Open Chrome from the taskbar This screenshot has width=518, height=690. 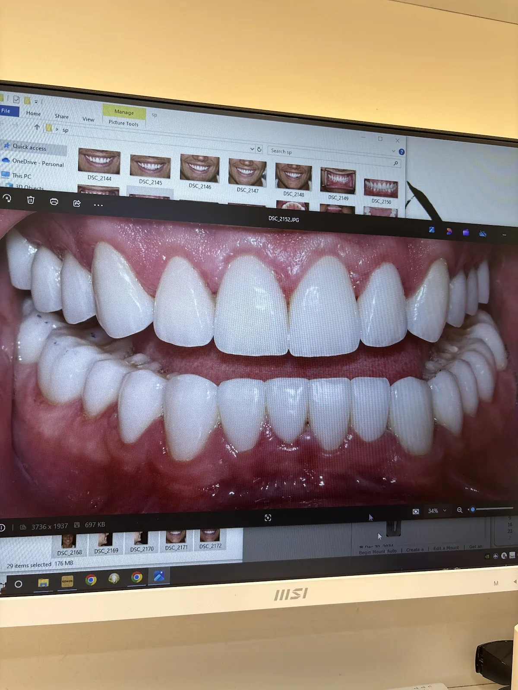[x=91, y=580]
